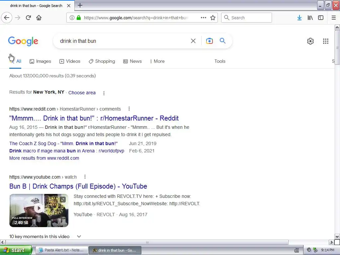Open options dots next to Choose area
340x255 pixels.
[x=104, y=93]
